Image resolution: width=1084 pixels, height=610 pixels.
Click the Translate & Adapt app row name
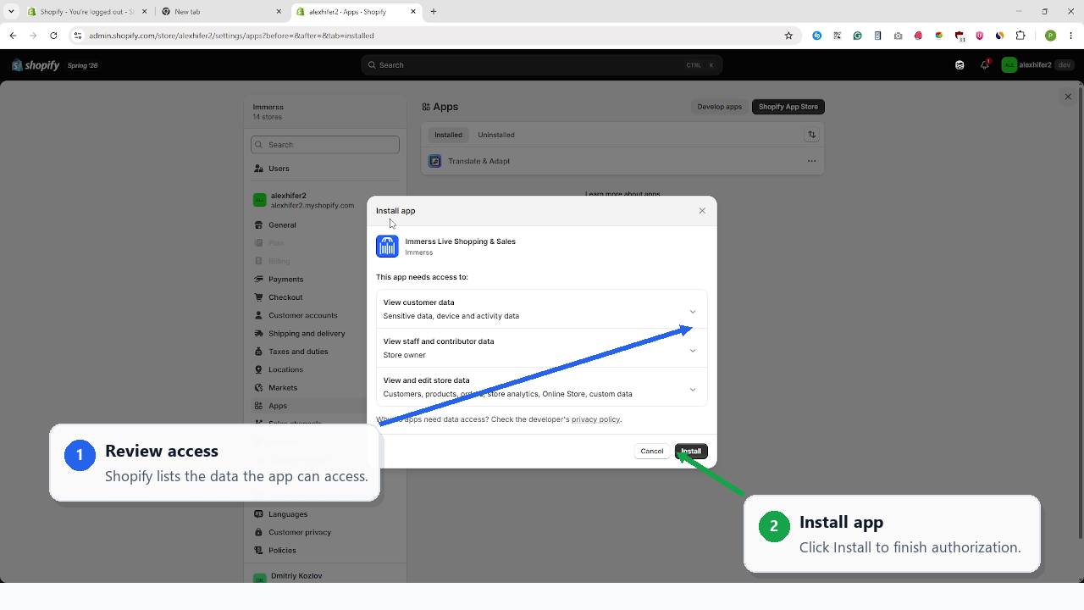(479, 161)
